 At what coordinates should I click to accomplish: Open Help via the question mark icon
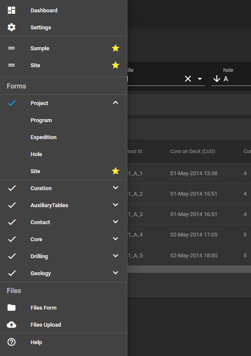click(11, 342)
